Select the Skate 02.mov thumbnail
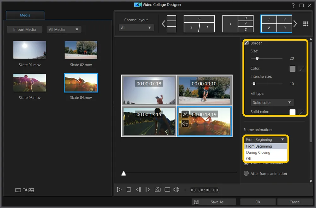The width and height of the screenshot is (316, 208). click(81, 50)
